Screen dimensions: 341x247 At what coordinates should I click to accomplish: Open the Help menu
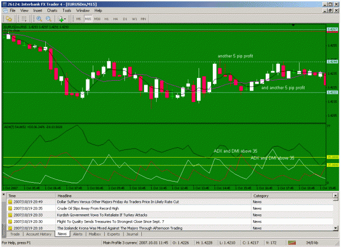[x=98, y=10]
